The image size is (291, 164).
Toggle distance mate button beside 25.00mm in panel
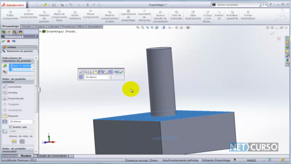pos(5,122)
